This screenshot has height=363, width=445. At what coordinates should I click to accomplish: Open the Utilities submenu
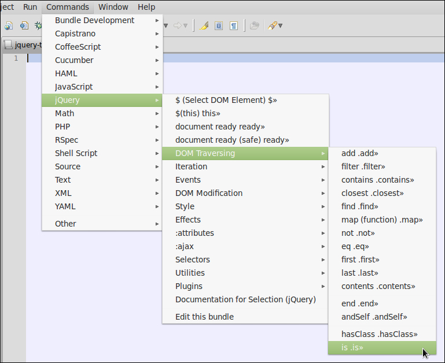coord(245,273)
